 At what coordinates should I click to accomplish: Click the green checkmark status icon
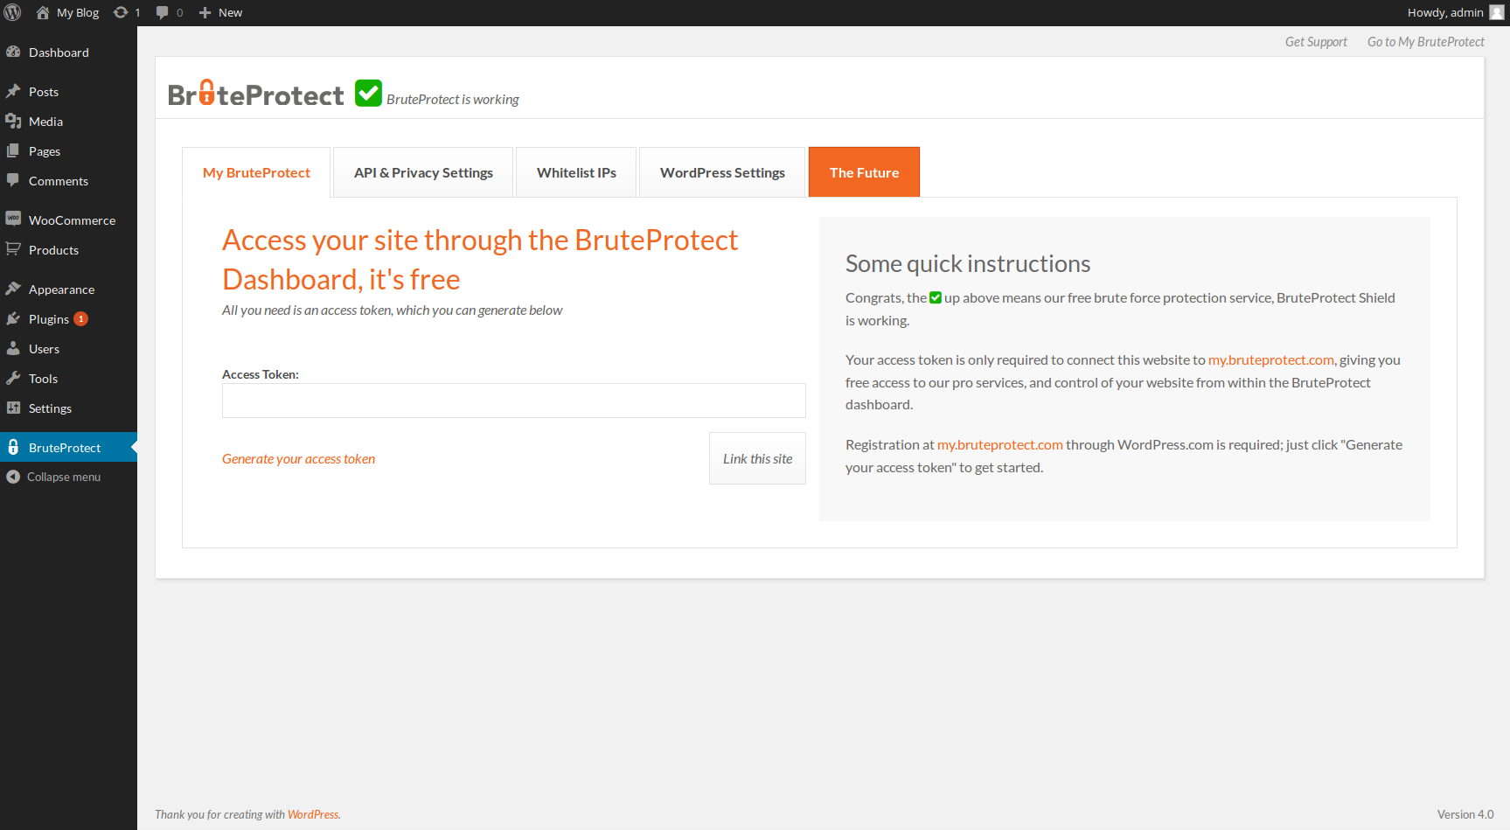pos(368,93)
